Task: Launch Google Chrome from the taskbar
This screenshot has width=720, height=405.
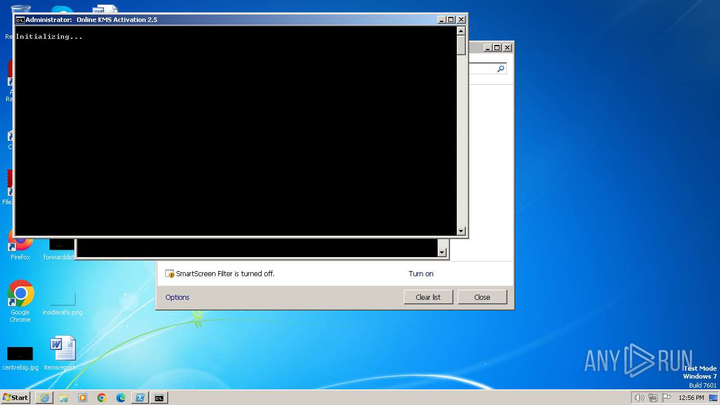Action: [x=102, y=398]
